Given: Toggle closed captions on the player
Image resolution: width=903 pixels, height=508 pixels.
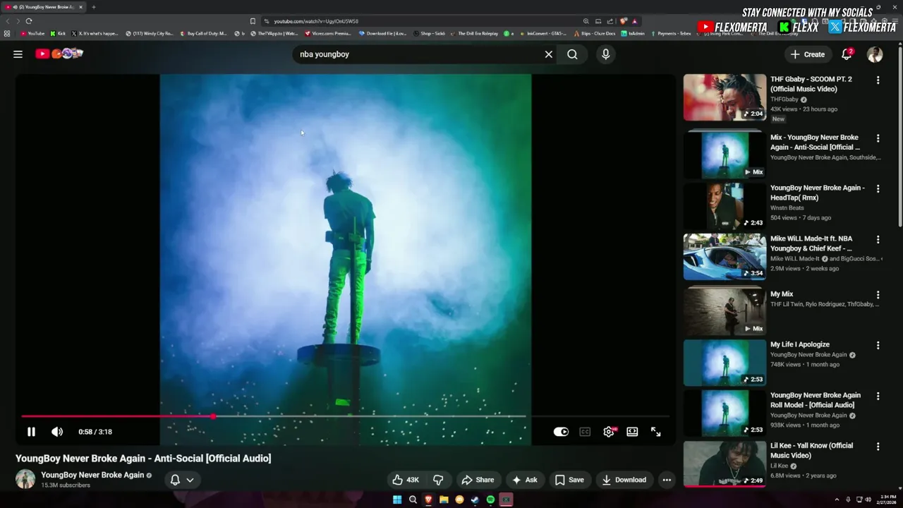Looking at the screenshot, I should click(x=585, y=432).
